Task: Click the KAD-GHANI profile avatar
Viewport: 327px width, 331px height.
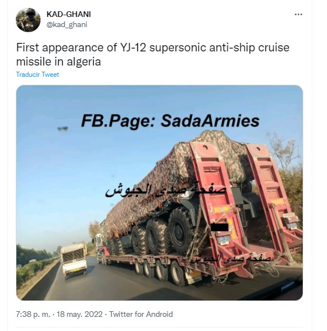Action: (x=28, y=20)
